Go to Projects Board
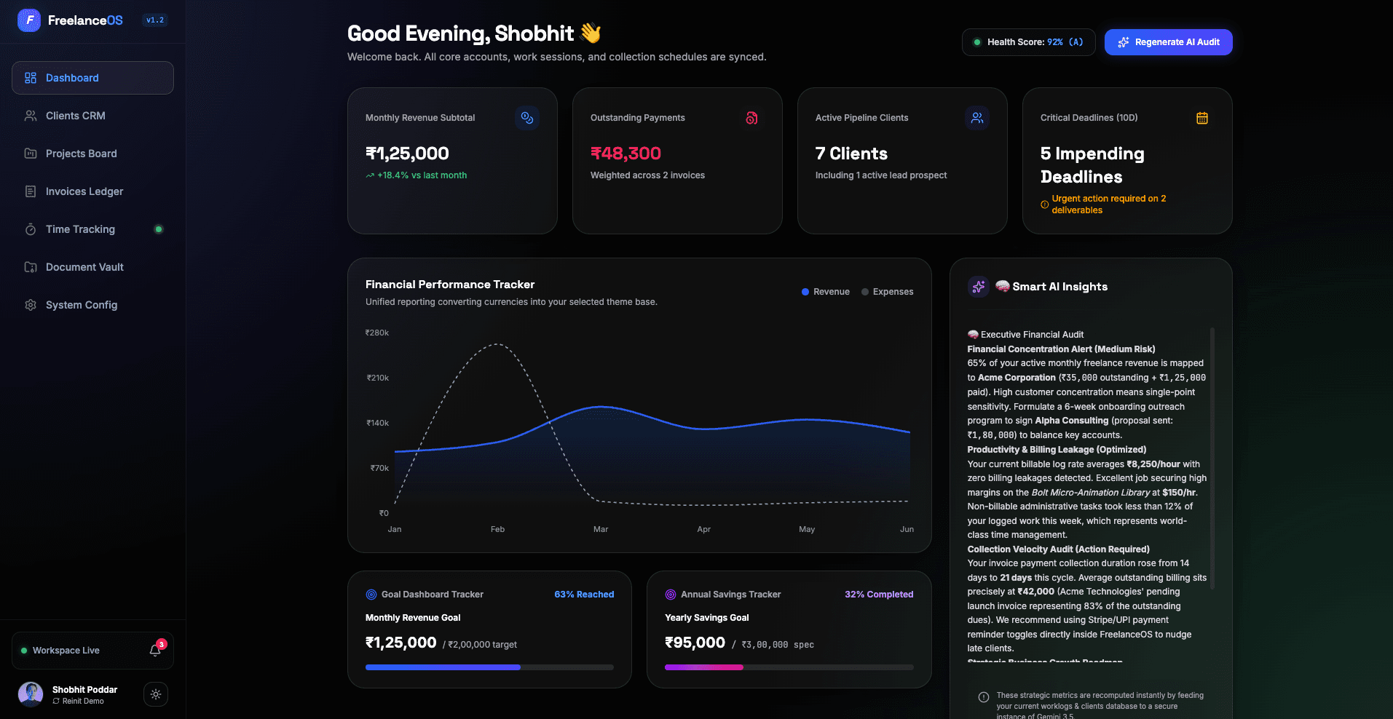1393x719 pixels. 92,154
